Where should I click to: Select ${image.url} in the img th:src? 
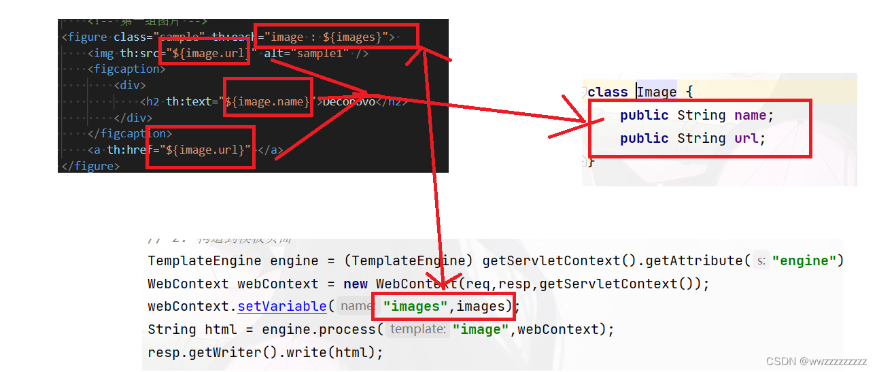click(211, 53)
